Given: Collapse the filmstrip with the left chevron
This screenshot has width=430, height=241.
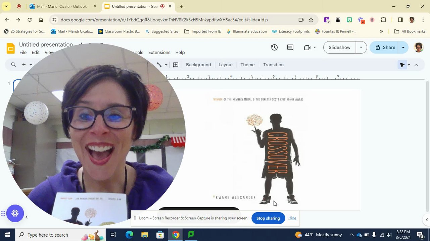Looking at the screenshot, I should click(x=26, y=217).
